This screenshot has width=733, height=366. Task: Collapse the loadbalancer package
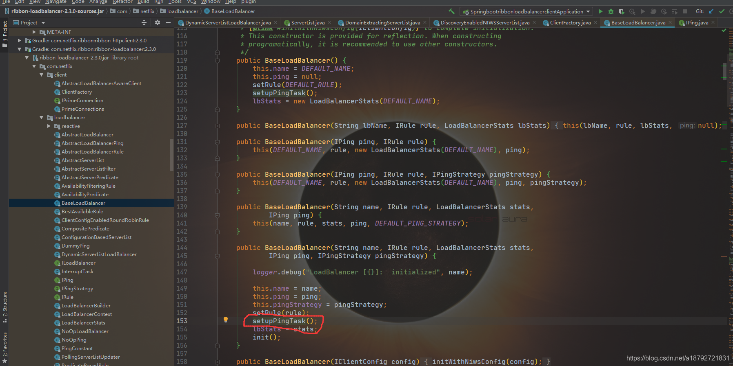[42, 117]
